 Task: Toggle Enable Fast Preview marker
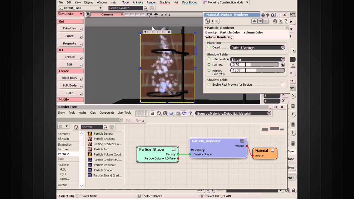[x=209, y=84]
